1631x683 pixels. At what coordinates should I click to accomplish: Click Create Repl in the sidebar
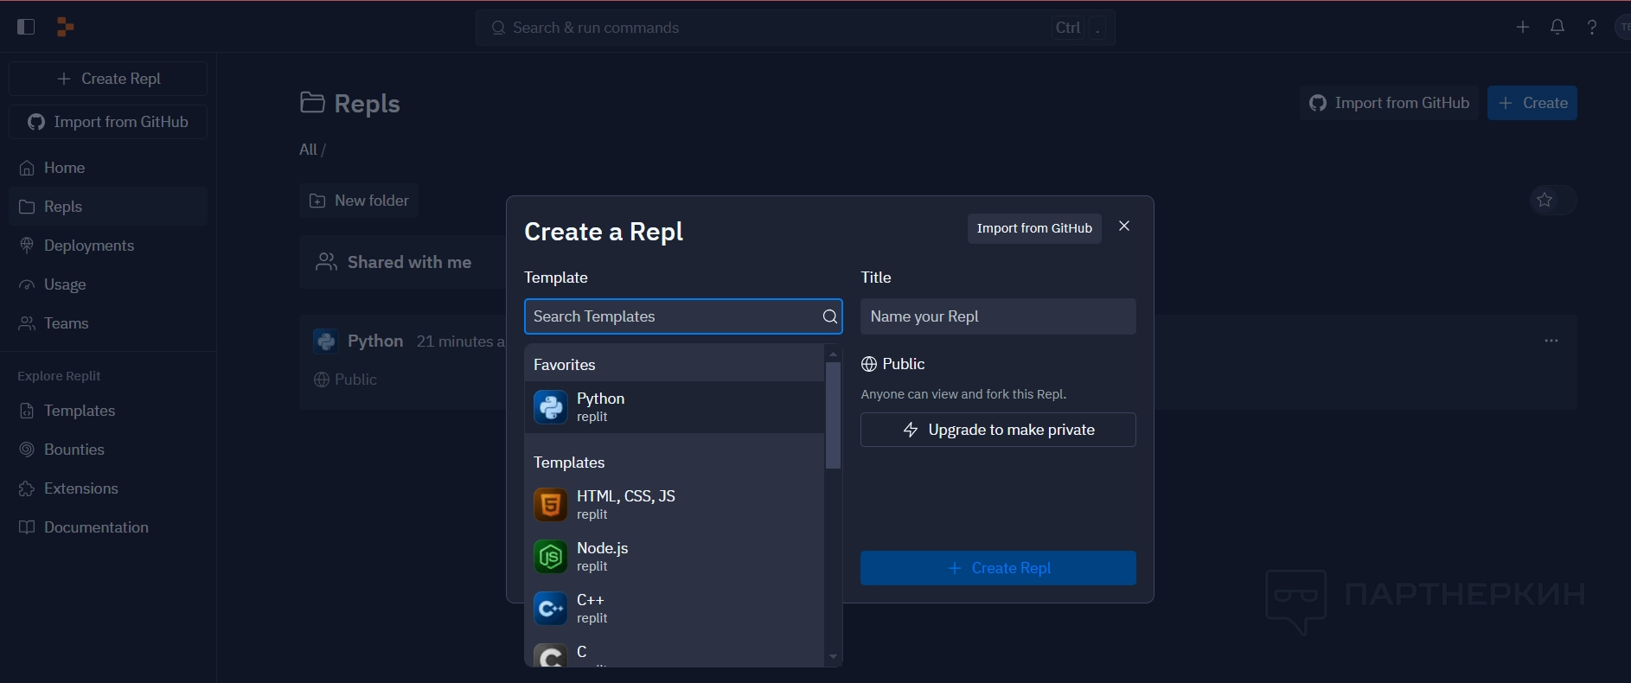pyautogui.click(x=108, y=79)
